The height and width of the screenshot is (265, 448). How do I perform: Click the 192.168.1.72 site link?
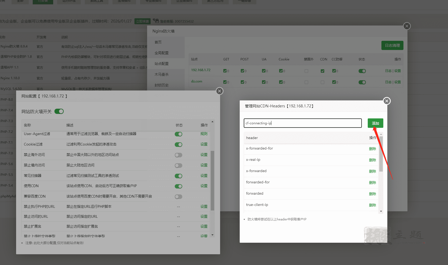pos(201,70)
